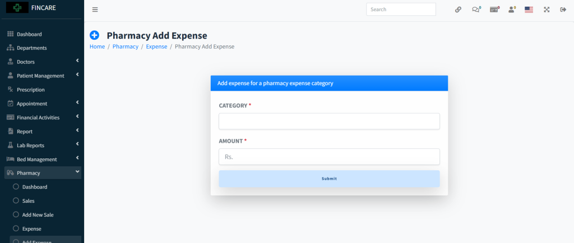The width and height of the screenshot is (574, 243).
Task: Click the link chain icon in header
Action: pyautogui.click(x=458, y=10)
